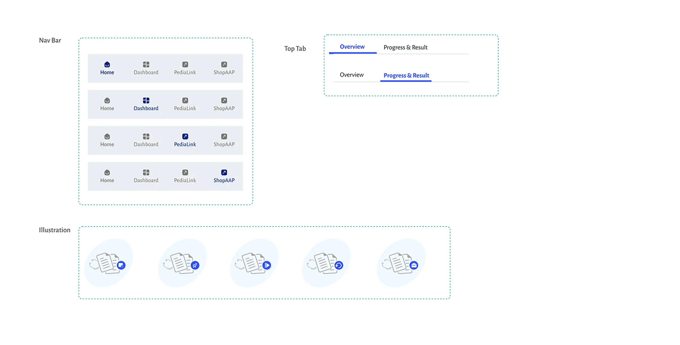The width and height of the screenshot is (680, 345).
Task: Click the 'Nav Bar' section label
Action: pos(50,40)
